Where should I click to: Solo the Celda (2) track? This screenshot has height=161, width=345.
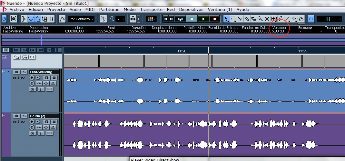click(x=24, y=116)
